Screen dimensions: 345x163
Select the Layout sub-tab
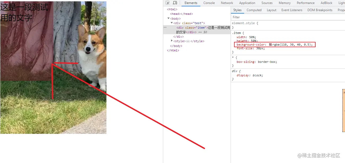271,10
